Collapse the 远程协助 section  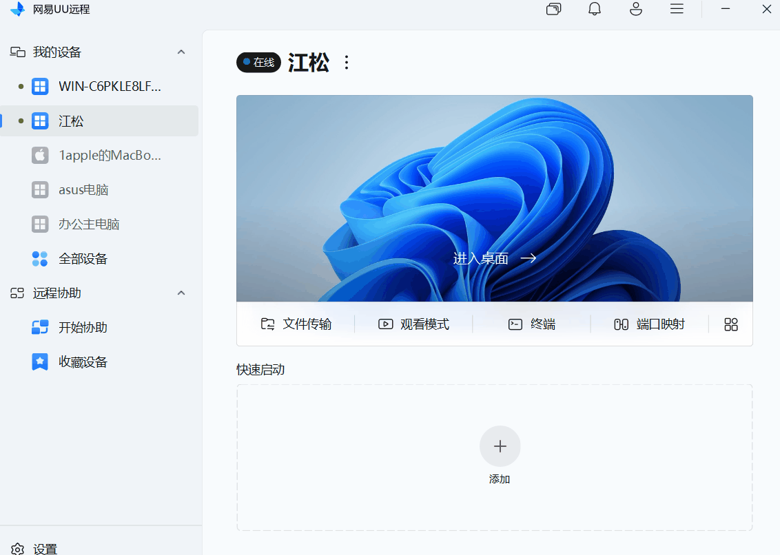[181, 293]
